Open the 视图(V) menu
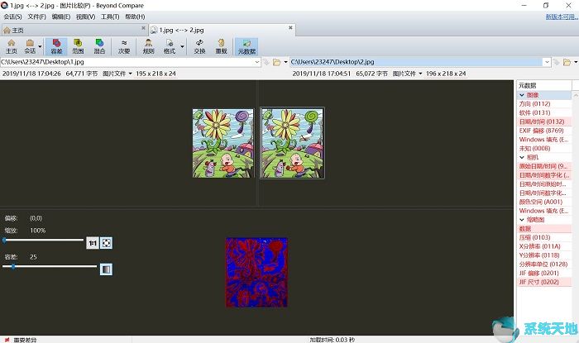This screenshot has width=579, height=343. click(x=85, y=17)
